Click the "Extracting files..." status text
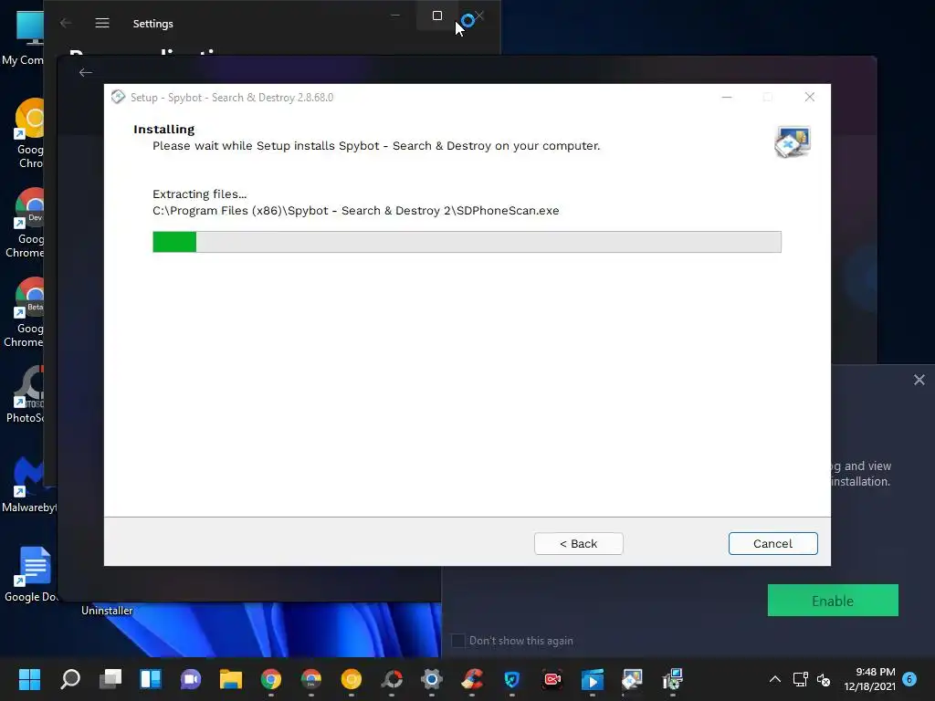Screen dimensions: 935x701 click(199, 194)
